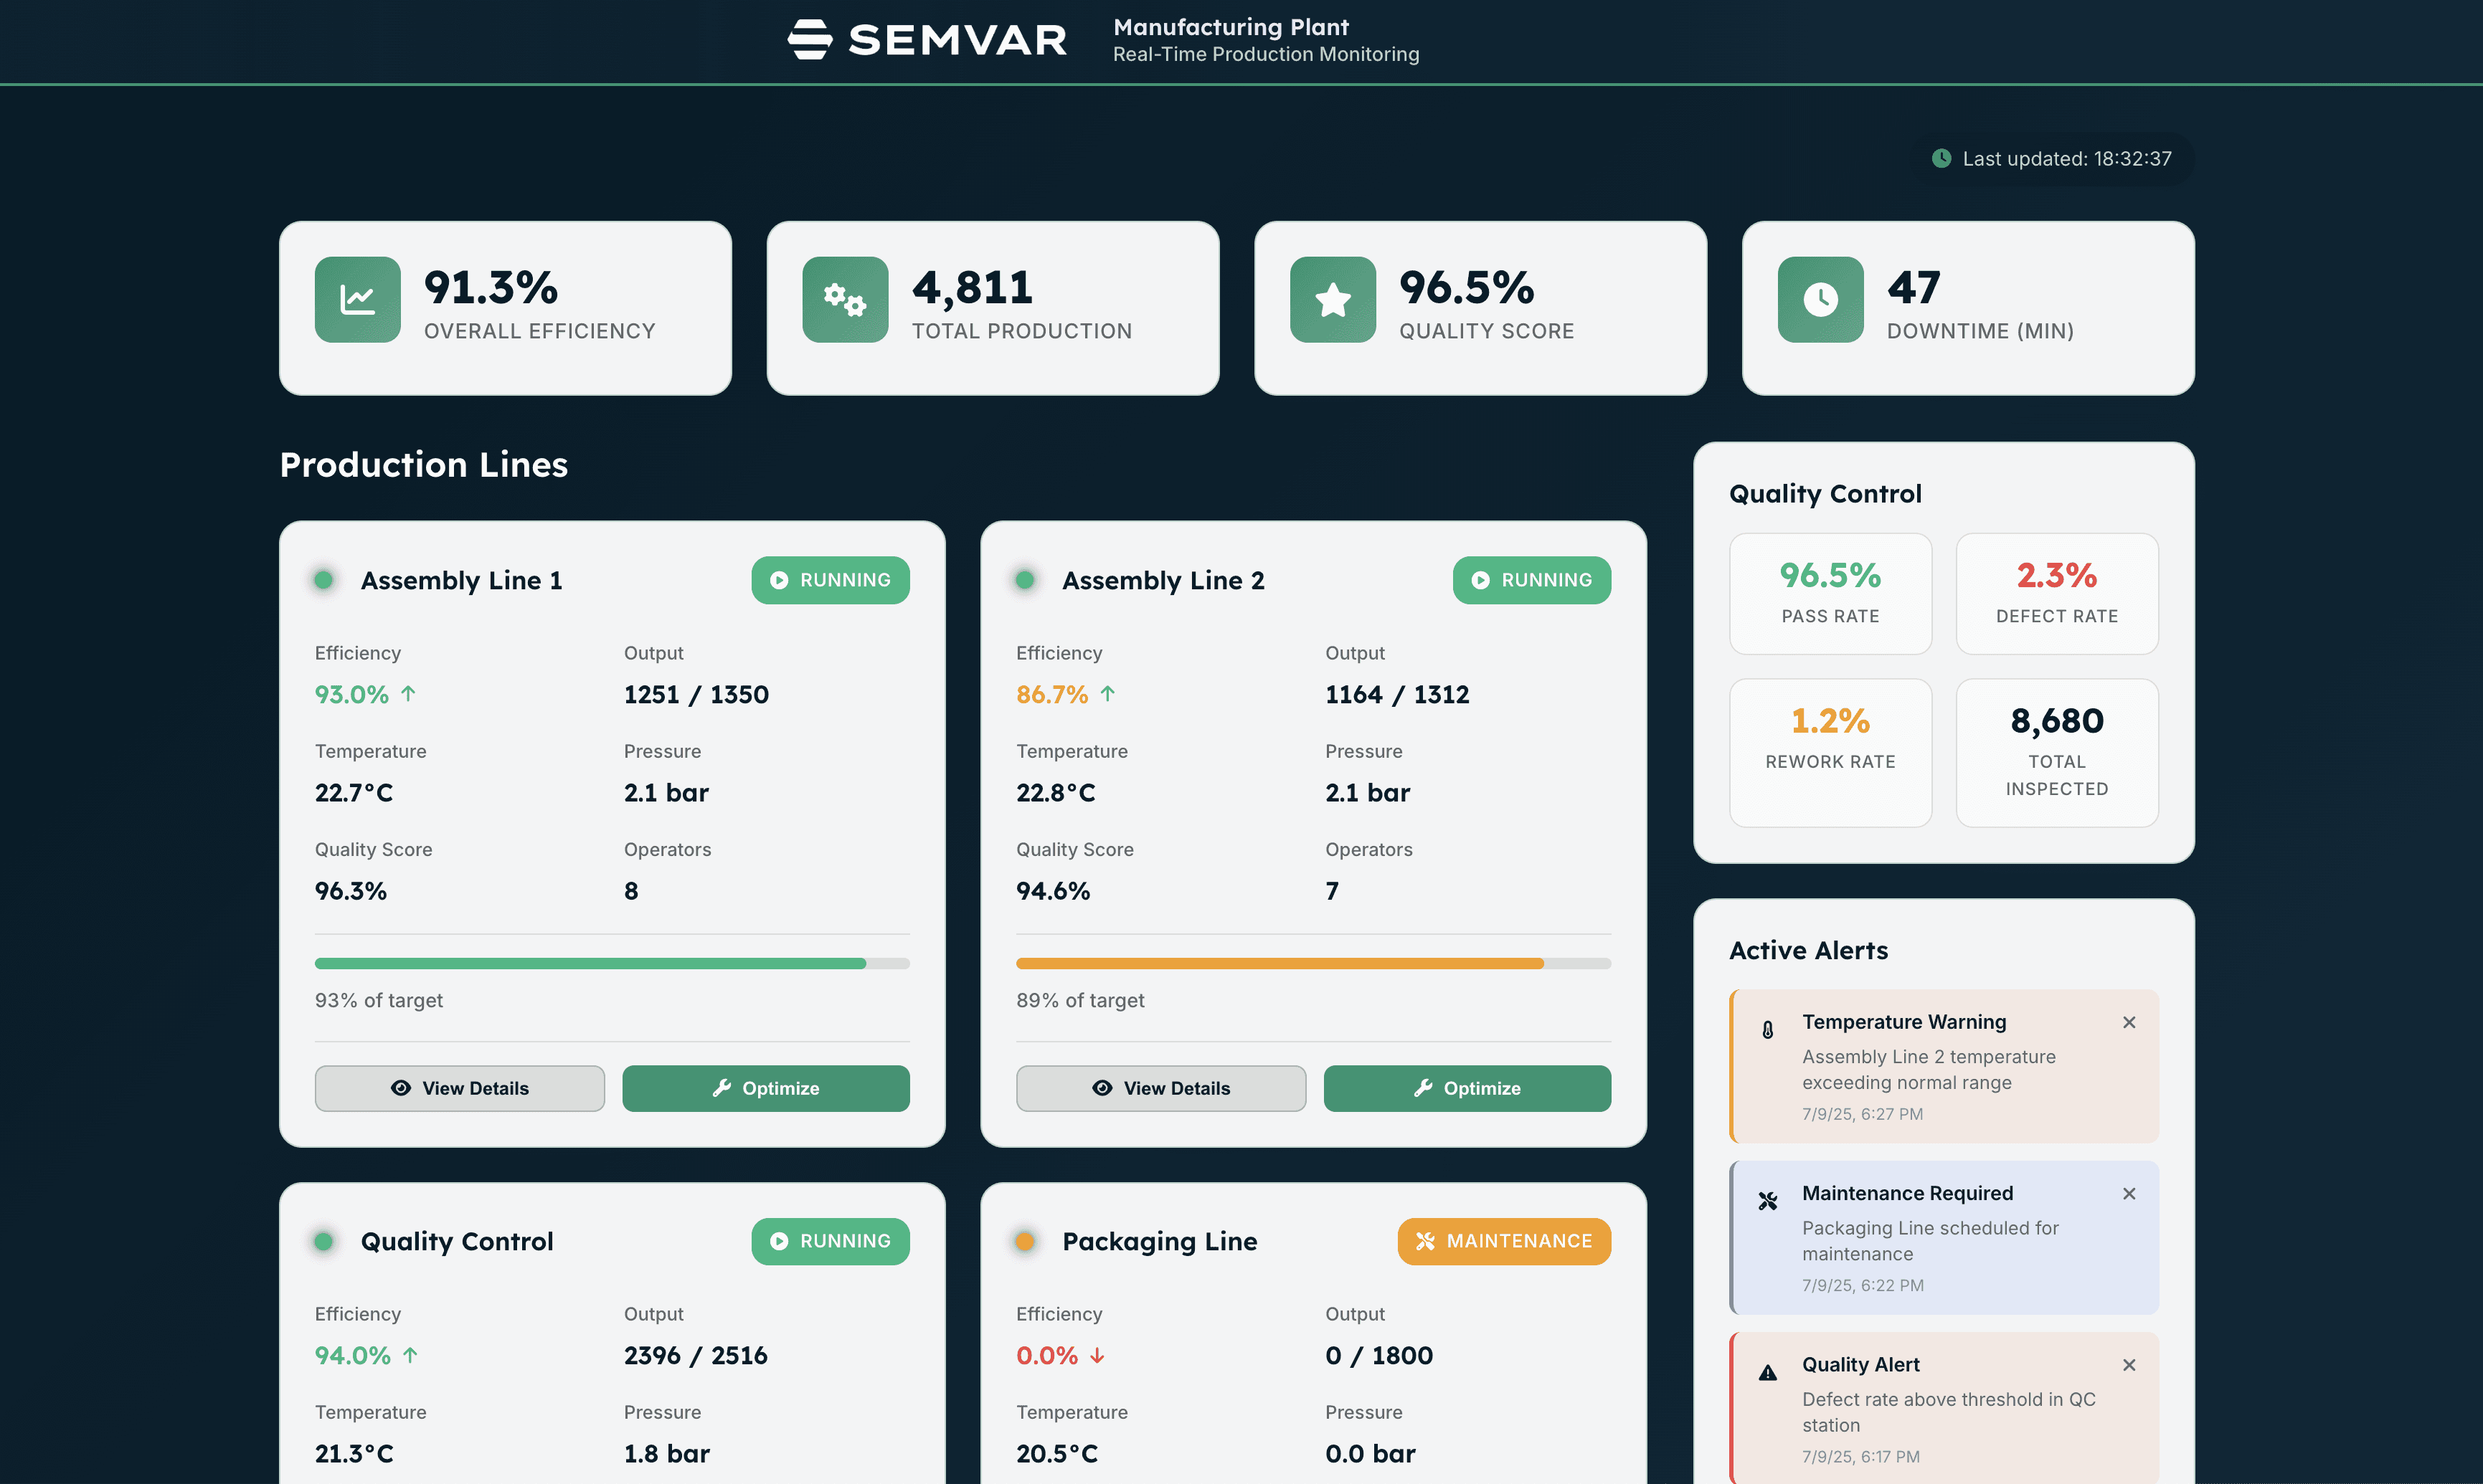Click the tools icon in Maintenance Required alert
This screenshot has width=2483, height=1484.
click(1768, 1201)
